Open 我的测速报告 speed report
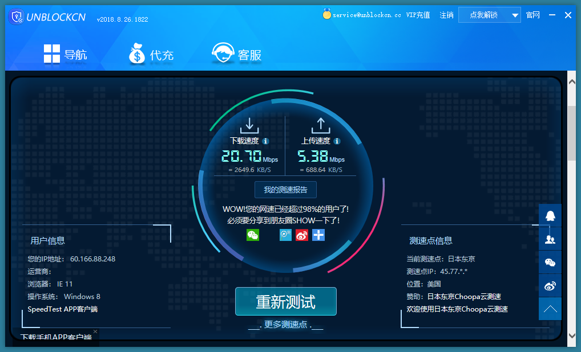 [286, 190]
